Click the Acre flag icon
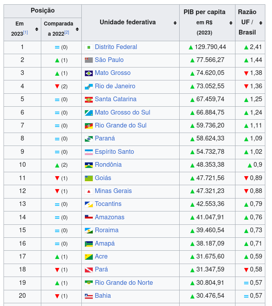Screen dimensions: 272x306 pos(88,257)
